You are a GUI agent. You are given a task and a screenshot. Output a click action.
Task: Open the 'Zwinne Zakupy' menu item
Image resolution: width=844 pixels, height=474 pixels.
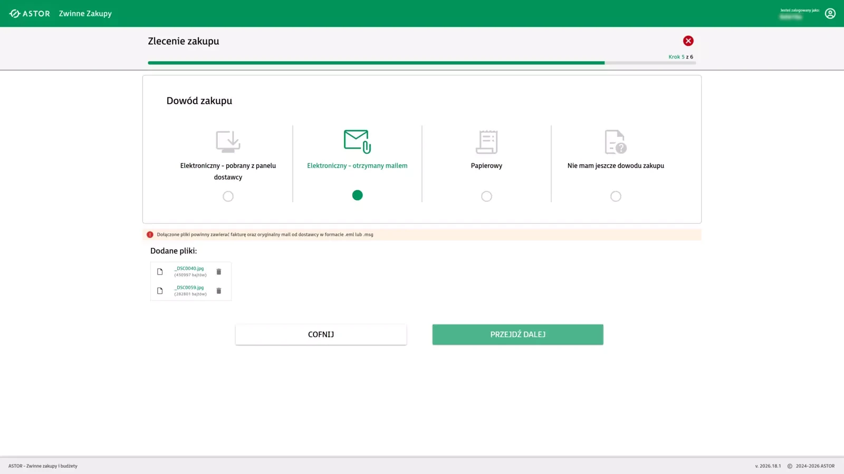tap(85, 13)
